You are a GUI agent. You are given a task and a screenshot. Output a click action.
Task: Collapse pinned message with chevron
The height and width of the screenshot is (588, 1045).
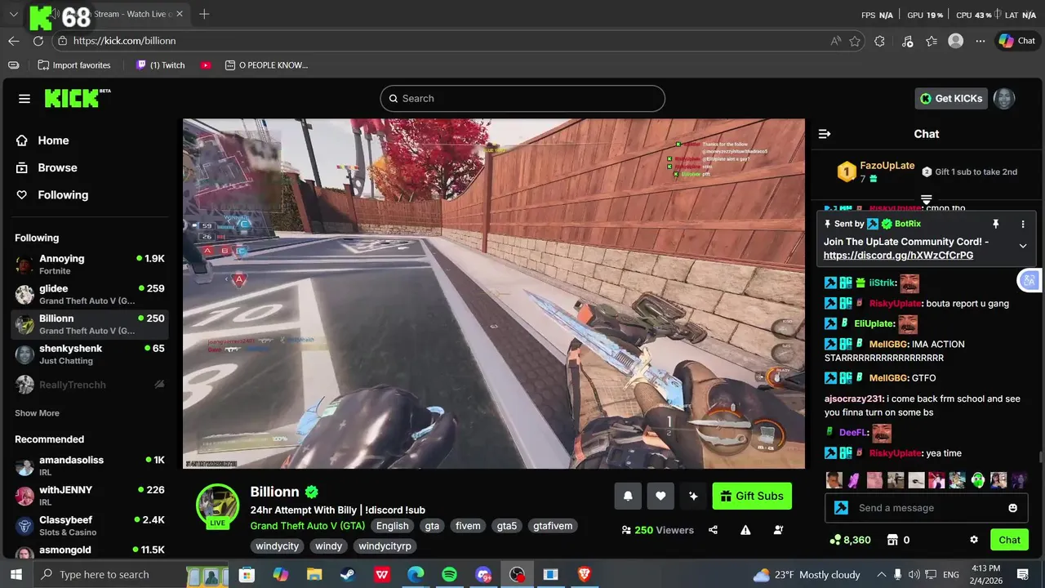[x=1023, y=246]
